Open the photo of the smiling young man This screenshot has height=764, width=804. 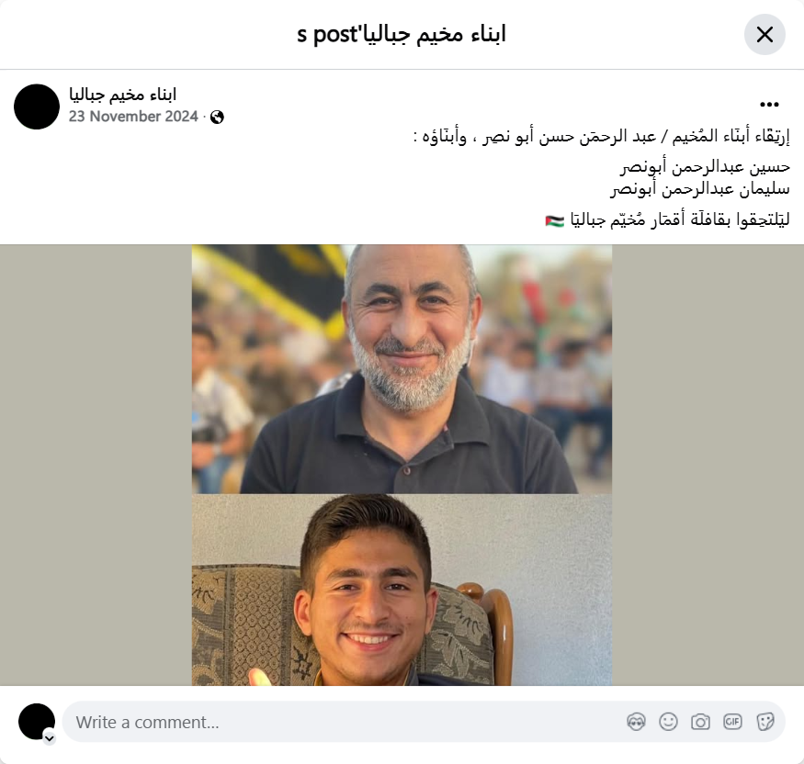point(402,590)
